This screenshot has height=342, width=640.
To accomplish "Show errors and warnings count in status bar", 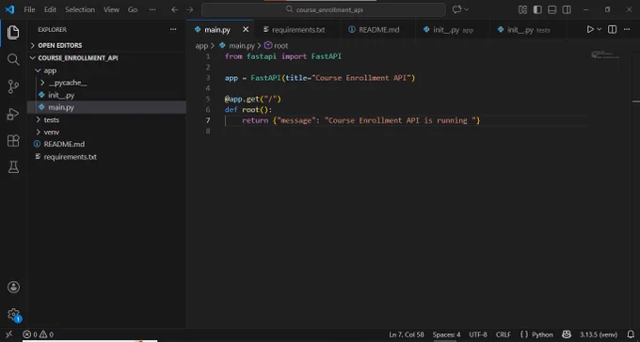I will tap(38, 334).
